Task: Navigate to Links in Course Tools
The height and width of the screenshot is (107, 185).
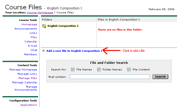Action: tap(33, 33)
